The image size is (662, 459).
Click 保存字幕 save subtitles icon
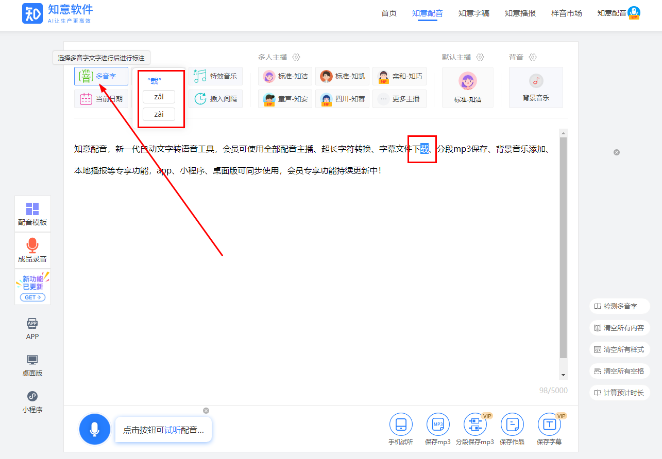coord(549,425)
